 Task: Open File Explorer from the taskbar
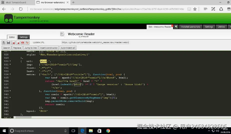pyautogui.click(x=91, y=131)
